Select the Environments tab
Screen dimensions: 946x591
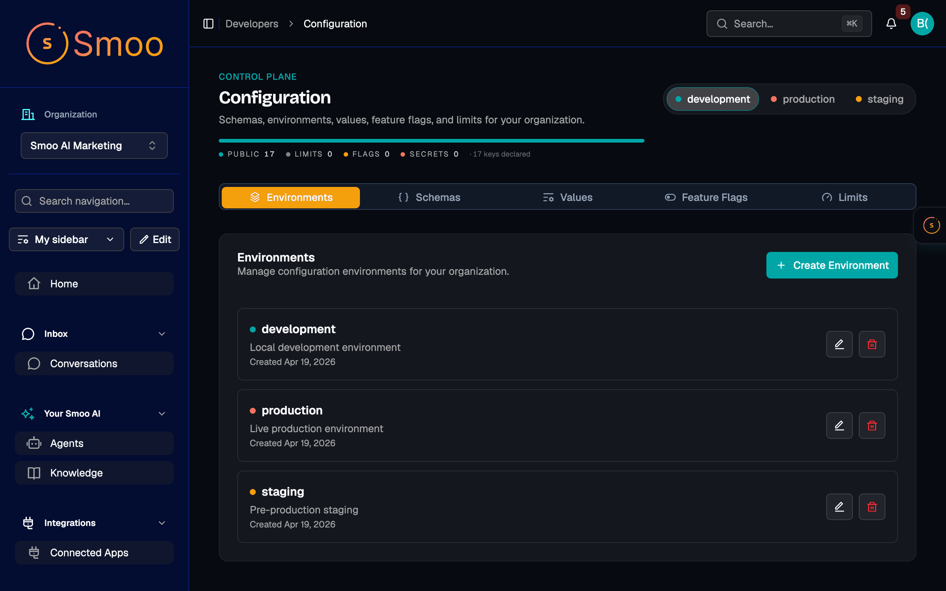point(291,197)
